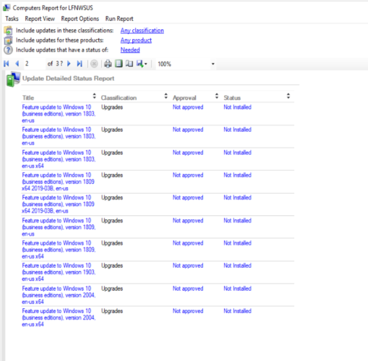368x361 pixels.
Task: Open the Any classification link
Action: tap(142, 30)
